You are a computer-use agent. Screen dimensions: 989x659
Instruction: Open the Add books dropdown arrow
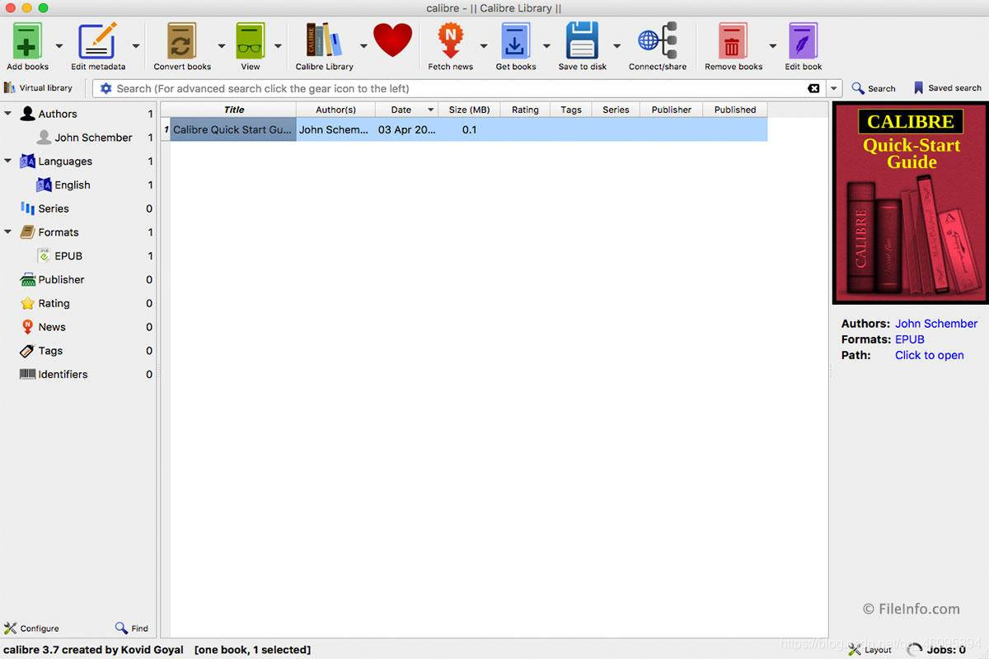point(59,46)
